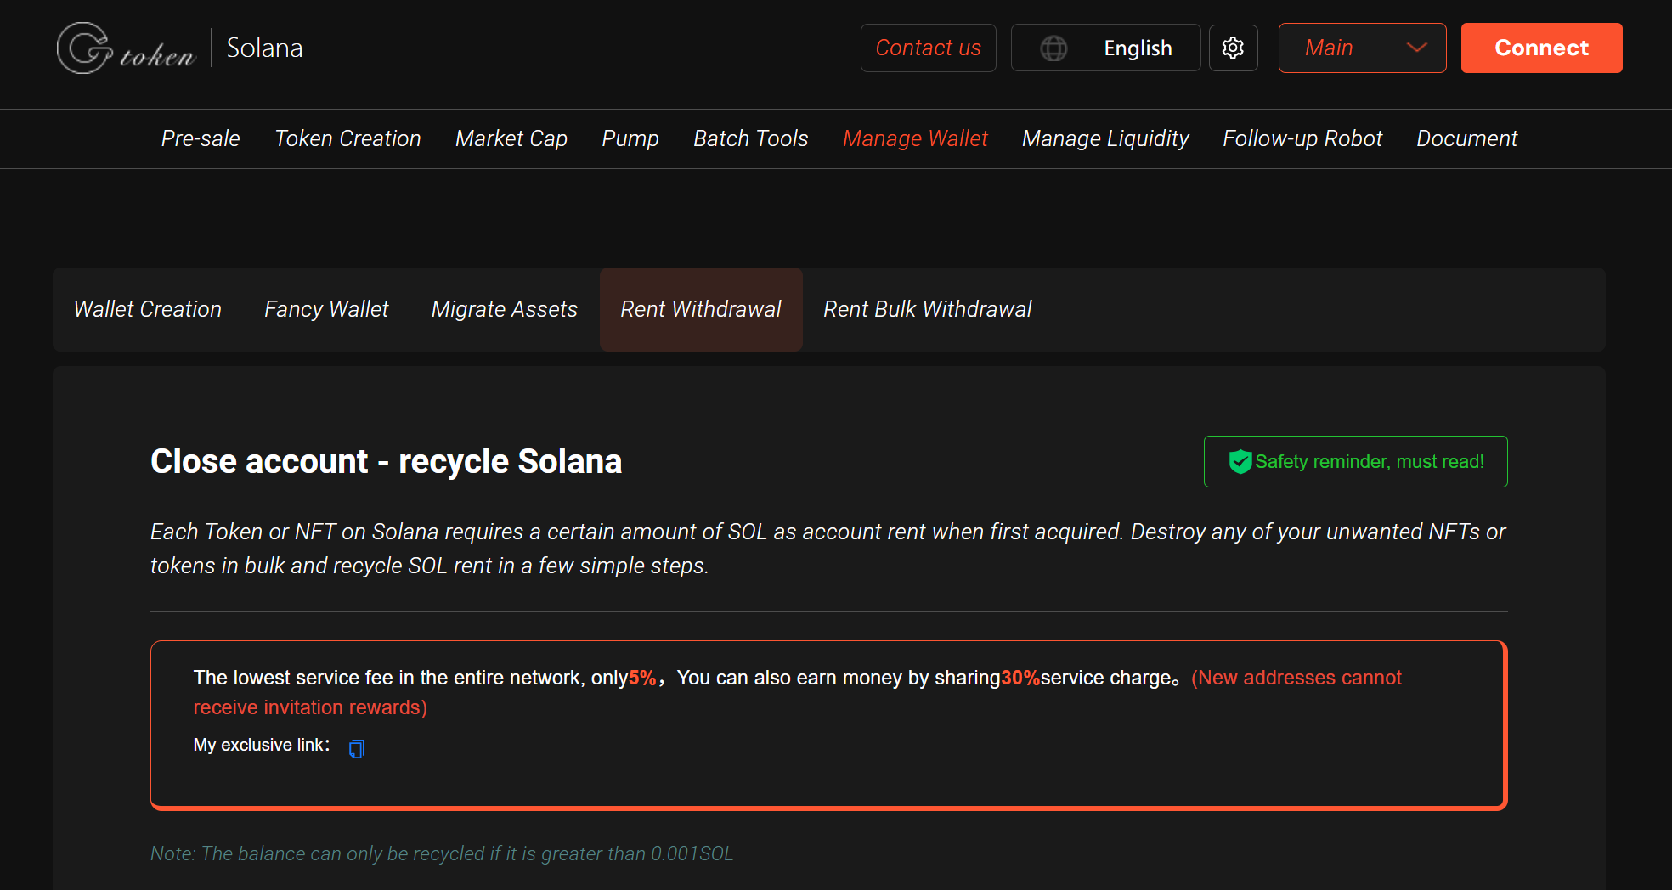Select Manage Liquidity in the navigation

[x=1105, y=138]
